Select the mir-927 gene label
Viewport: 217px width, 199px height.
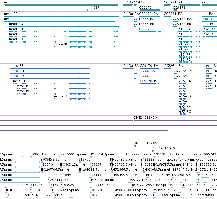[x=93, y=8]
